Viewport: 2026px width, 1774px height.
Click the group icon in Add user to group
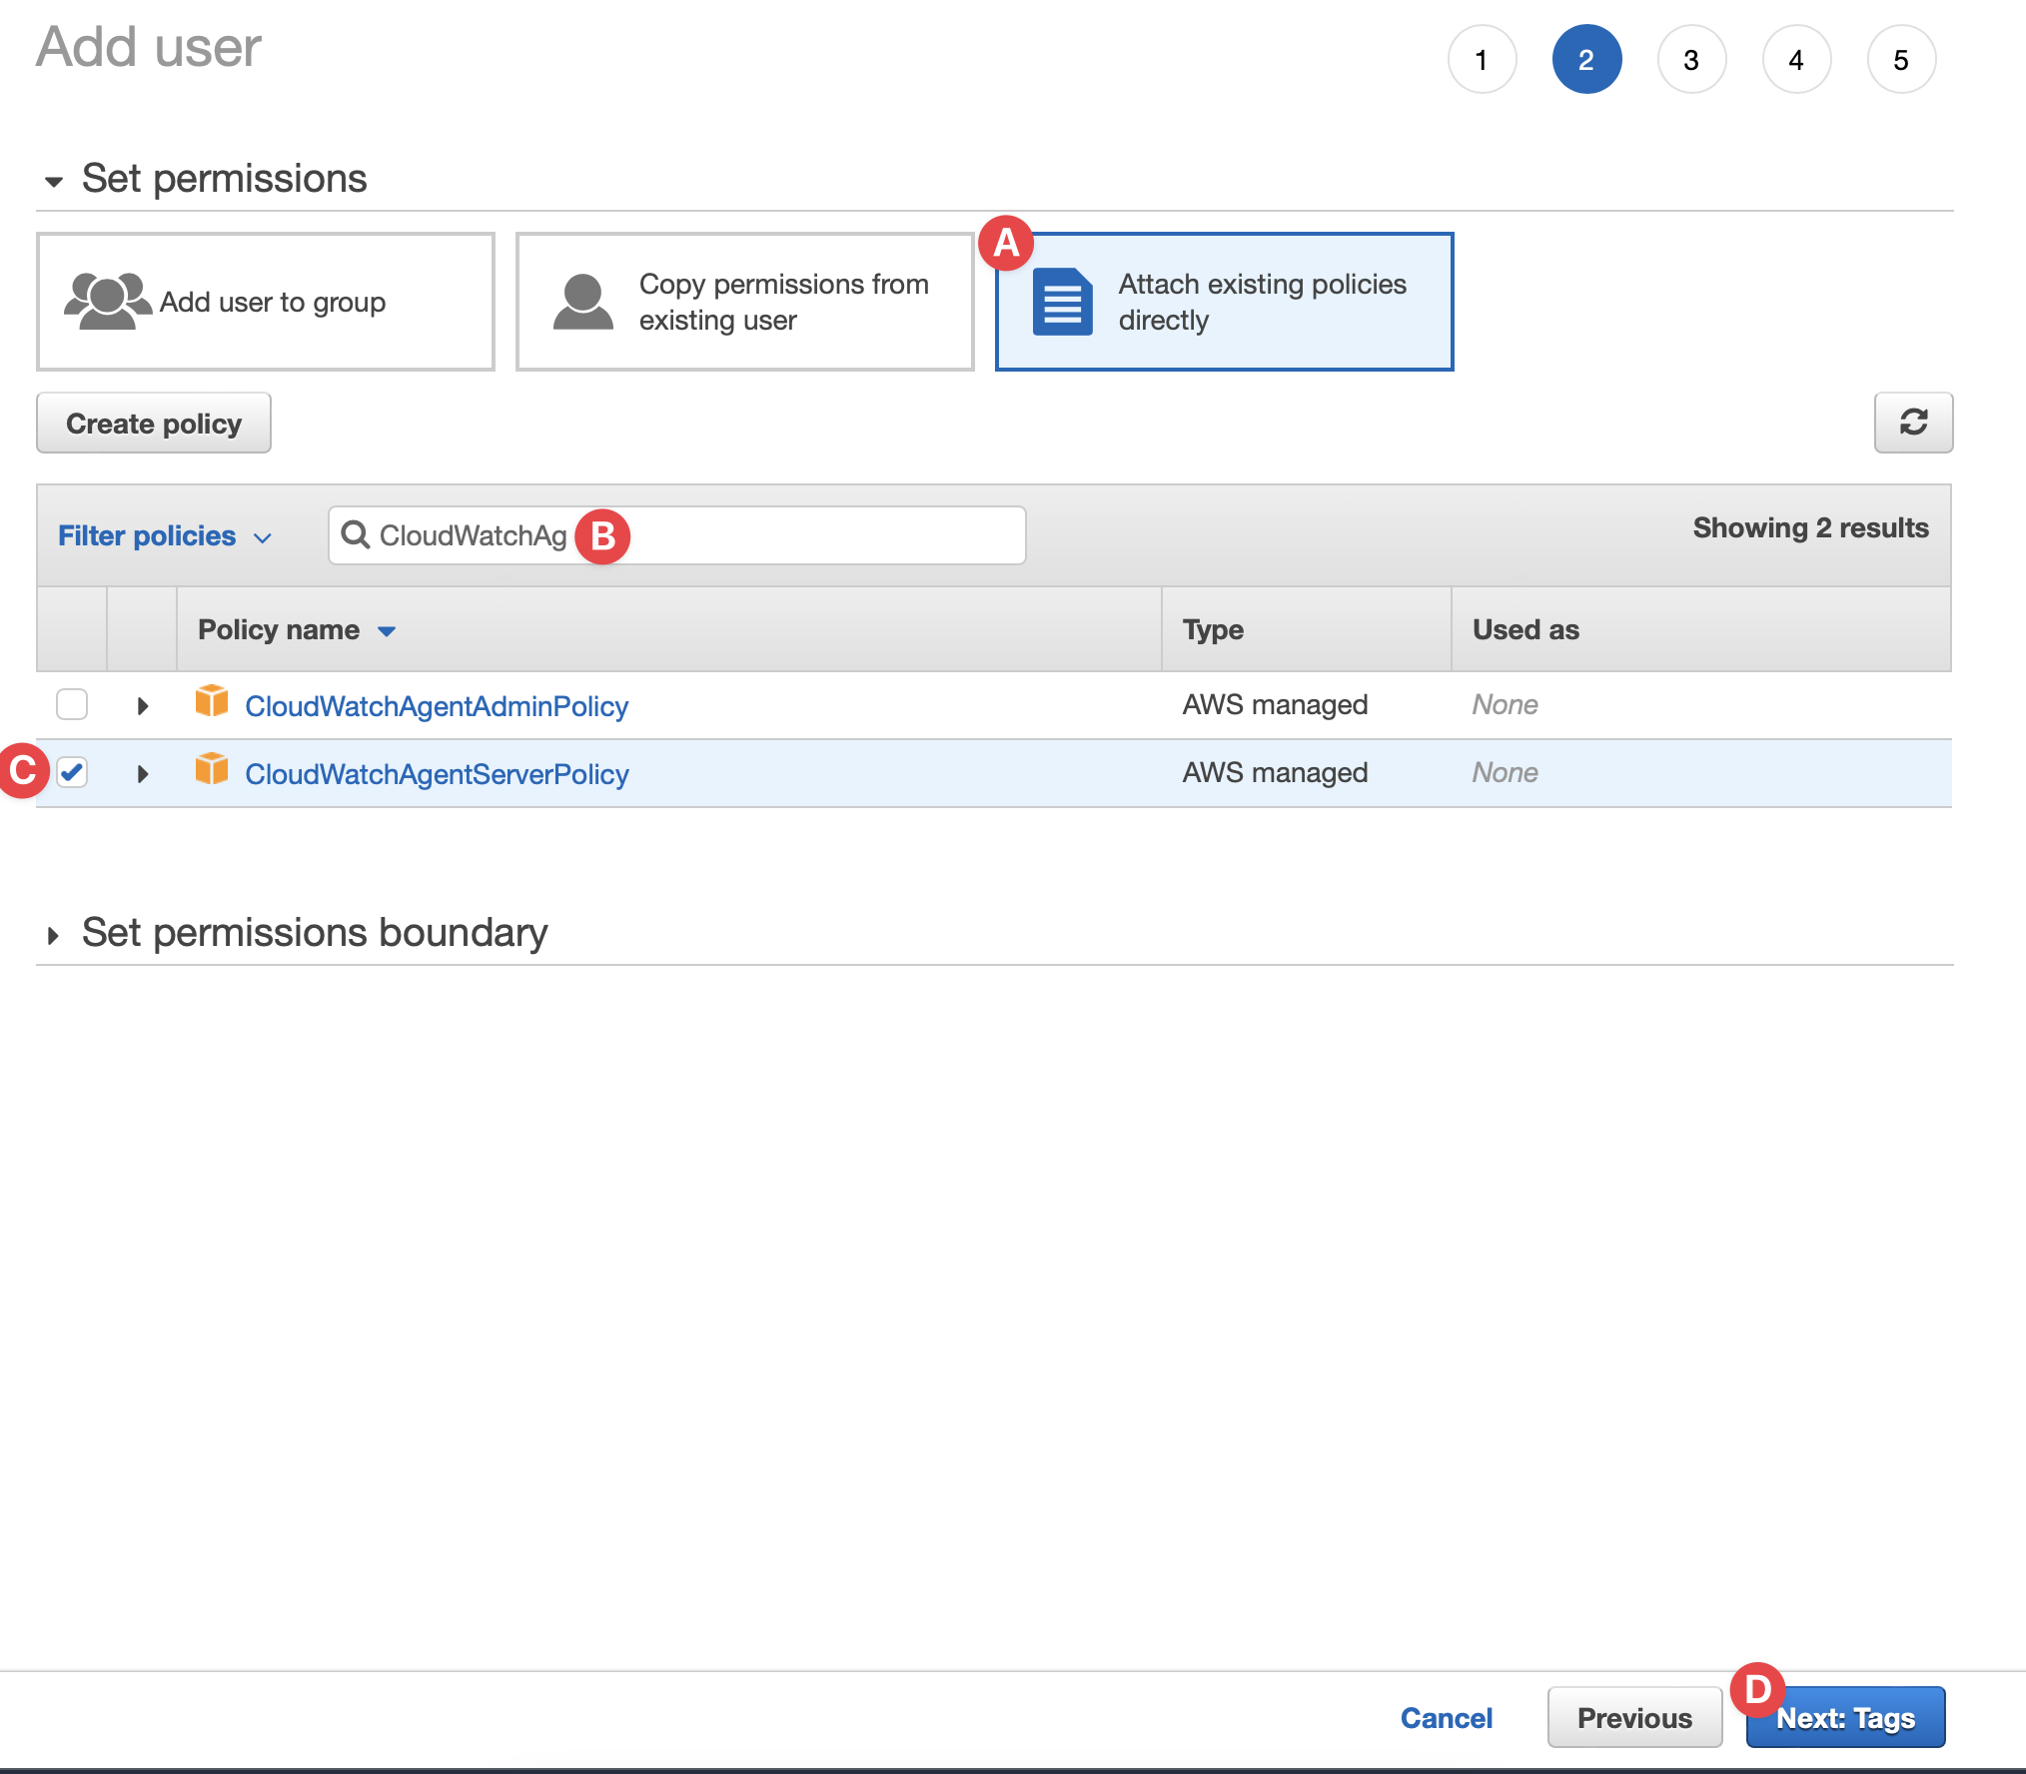pyautogui.click(x=106, y=302)
